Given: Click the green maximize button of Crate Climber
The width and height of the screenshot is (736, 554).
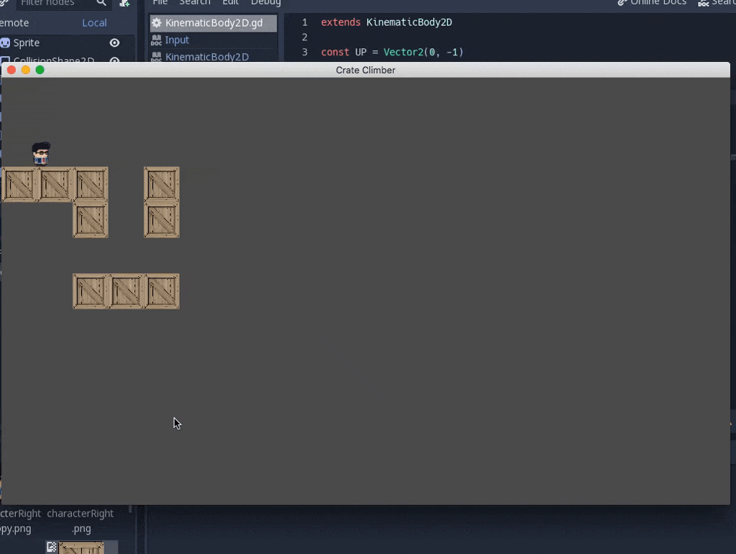Looking at the screenshot, I should pyautogui.click(x=40, y=70).
